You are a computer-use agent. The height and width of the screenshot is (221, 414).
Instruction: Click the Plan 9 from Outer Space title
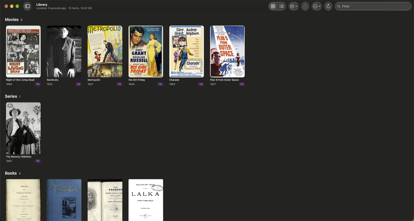click(x=224, y=80)
